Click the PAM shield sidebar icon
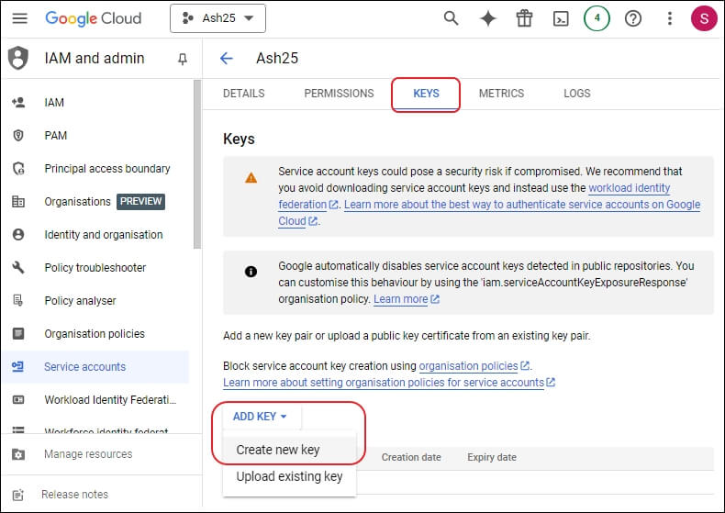 (18, 136)
